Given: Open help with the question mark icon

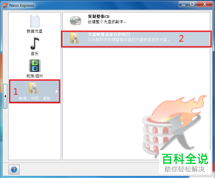Looking at the screenshot, I should pyautogui.click(x=14, y=169).
